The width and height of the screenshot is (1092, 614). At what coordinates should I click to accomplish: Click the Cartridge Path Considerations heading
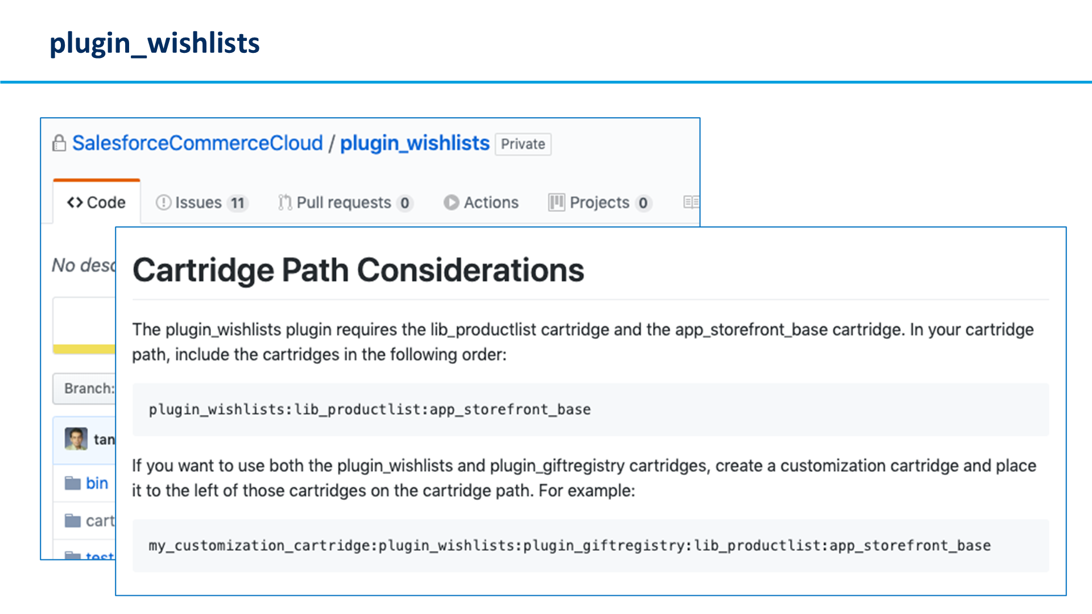point(358,269)
